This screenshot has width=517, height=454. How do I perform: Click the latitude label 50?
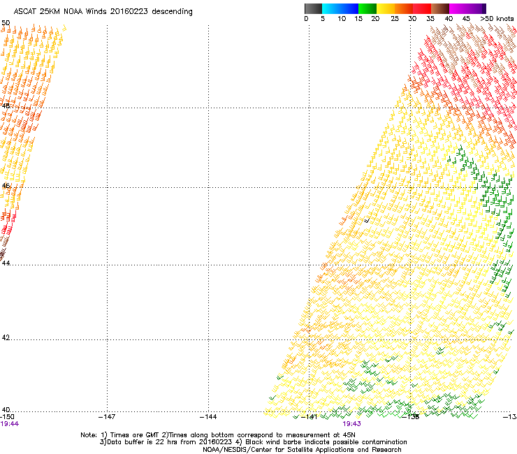coord(6,23)
